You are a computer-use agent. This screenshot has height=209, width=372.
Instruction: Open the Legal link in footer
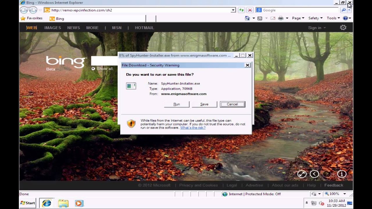click(x=232, y=185)
